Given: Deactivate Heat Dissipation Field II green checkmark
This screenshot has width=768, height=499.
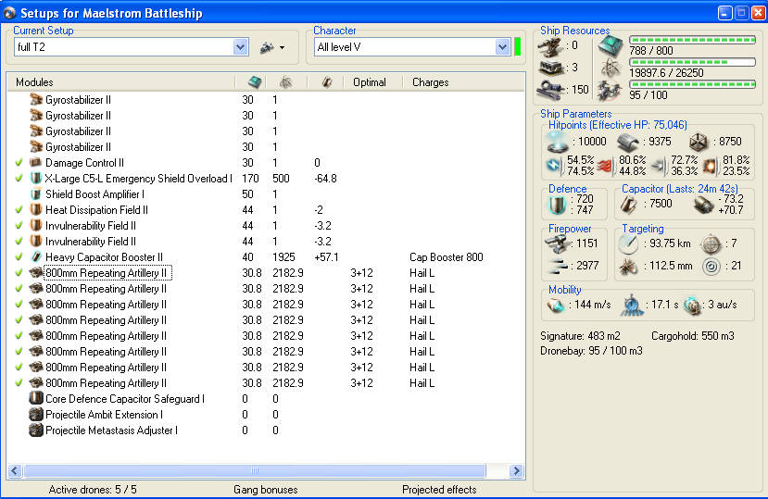Looking at the screenshot, I should click(19, 210).
